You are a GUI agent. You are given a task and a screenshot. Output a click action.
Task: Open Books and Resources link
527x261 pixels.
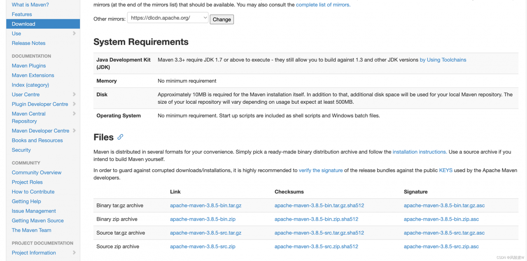[37, 140]
